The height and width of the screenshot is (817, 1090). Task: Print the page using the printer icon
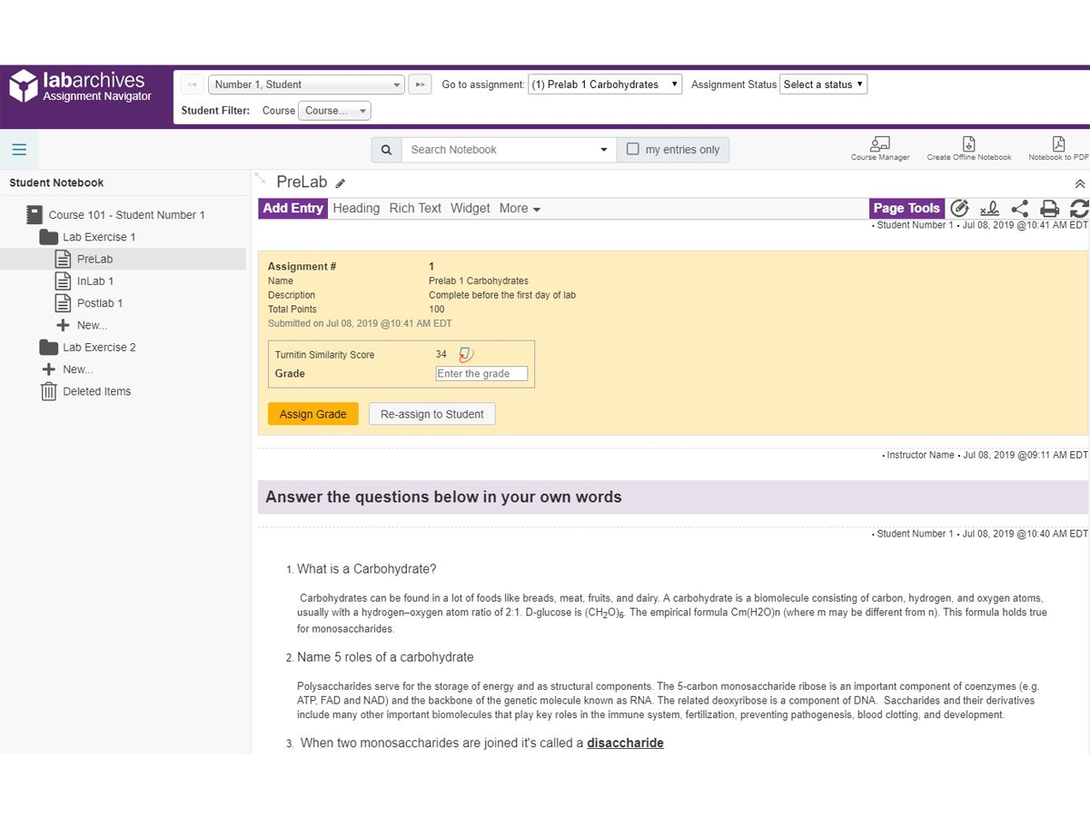pos(1050,209)
